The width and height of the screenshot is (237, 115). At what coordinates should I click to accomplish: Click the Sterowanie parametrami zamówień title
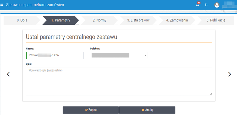[35, 5]
